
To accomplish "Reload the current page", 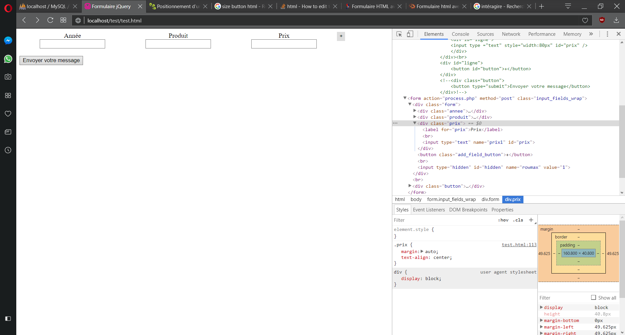I will point(50,20).
